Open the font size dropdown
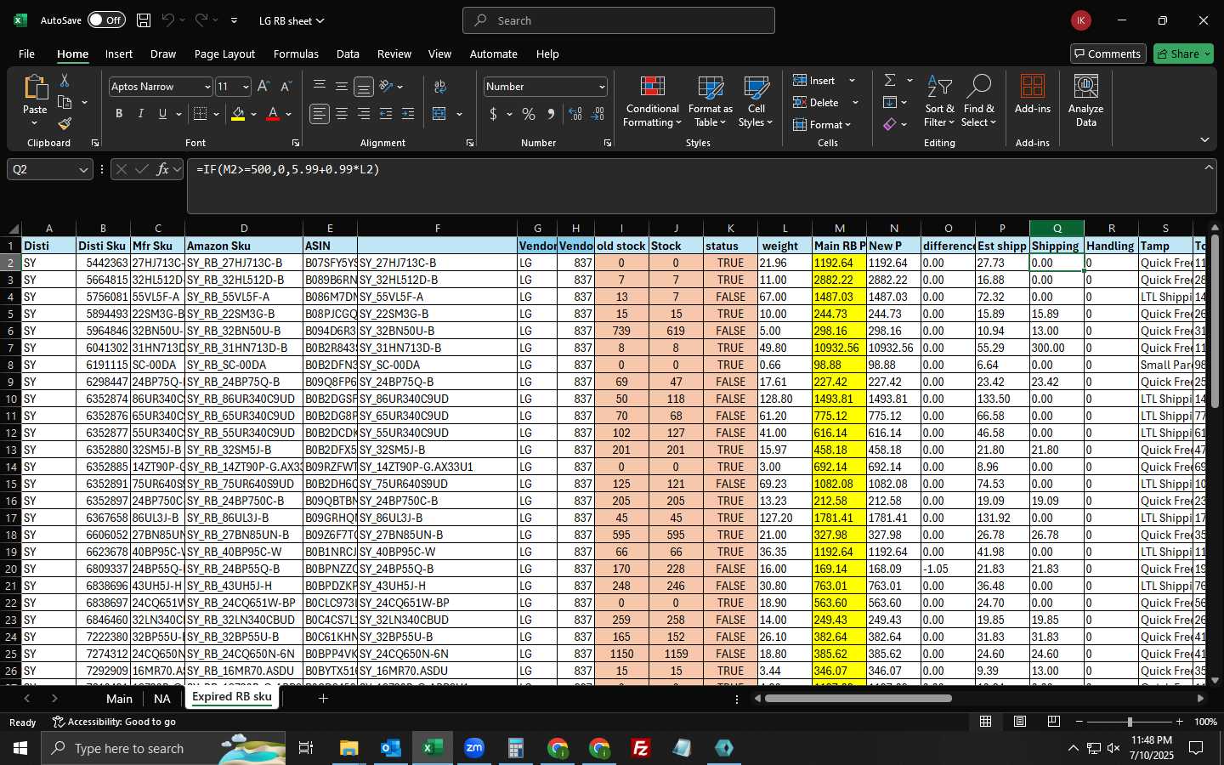The width and height of the screenshot is (1224, 765). (246, 87)
